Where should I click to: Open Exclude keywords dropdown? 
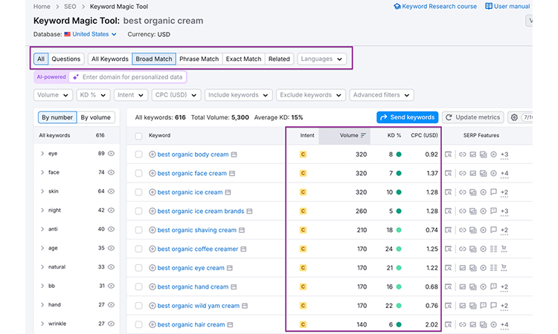click(311, 95)
